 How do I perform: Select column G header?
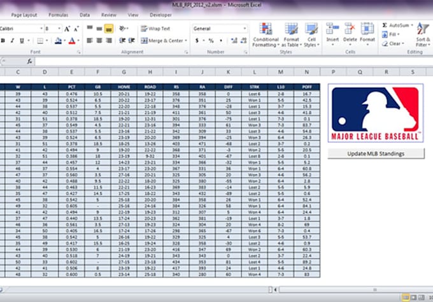tap(124, 72)
